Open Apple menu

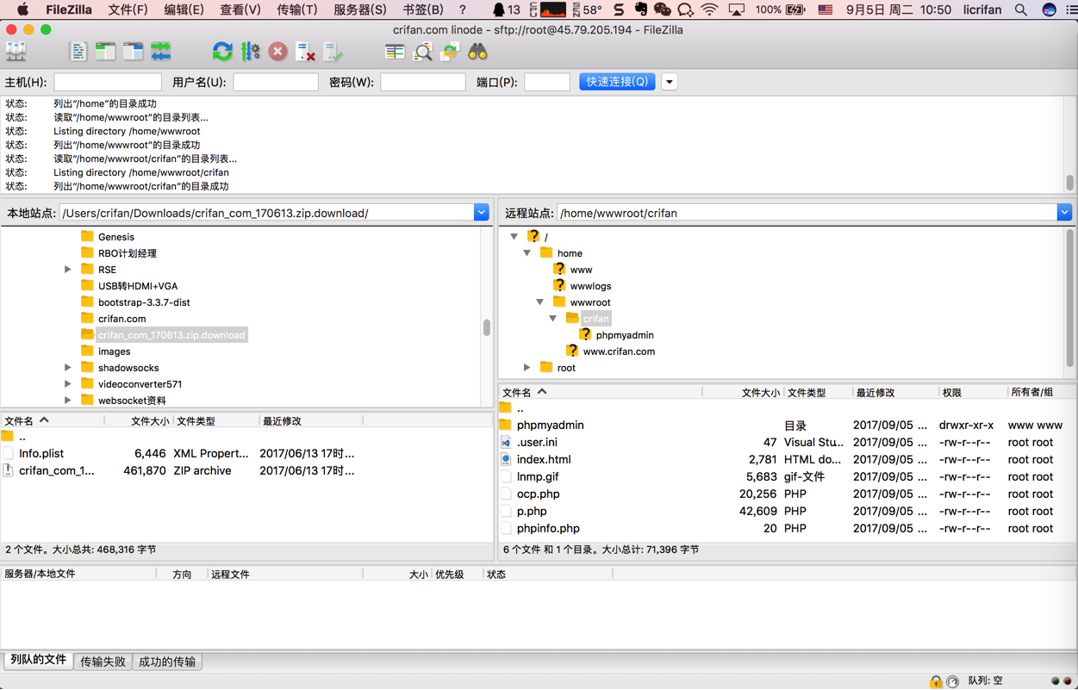pos(22,10)
